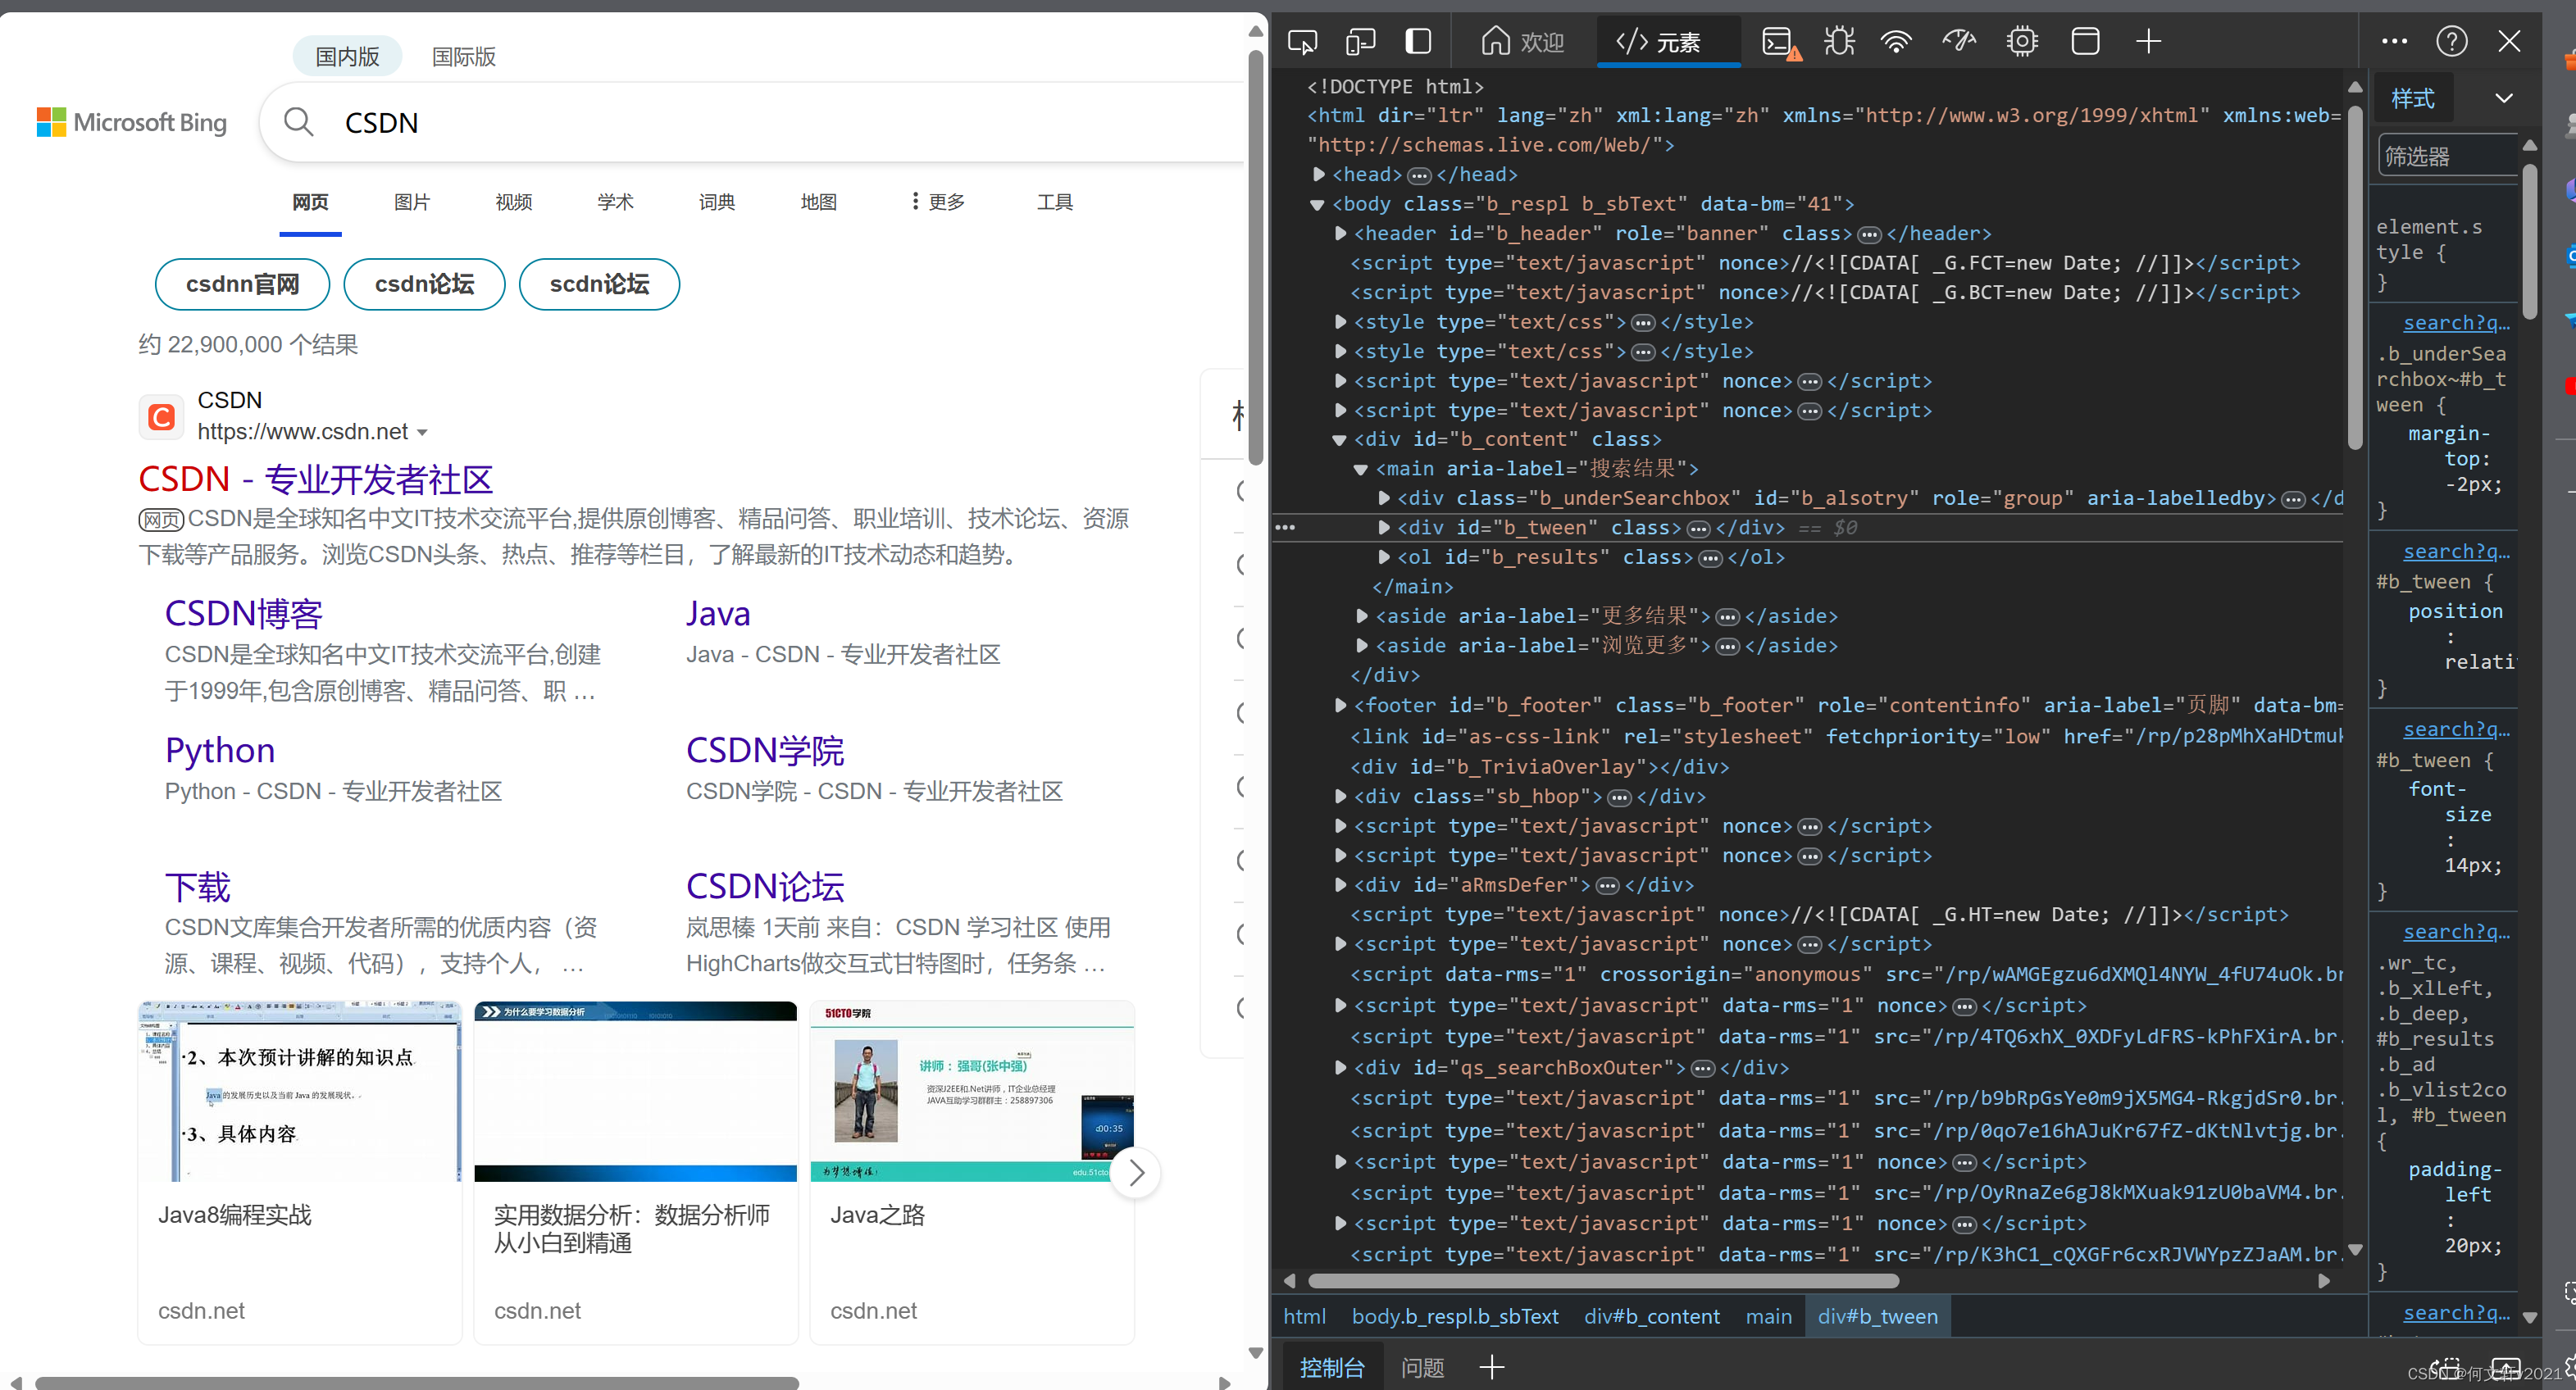Viewport: 2576px width, 1390px height.
Task: Click the csdn论坛 suggestion pill button
Action: coord(424,284)
